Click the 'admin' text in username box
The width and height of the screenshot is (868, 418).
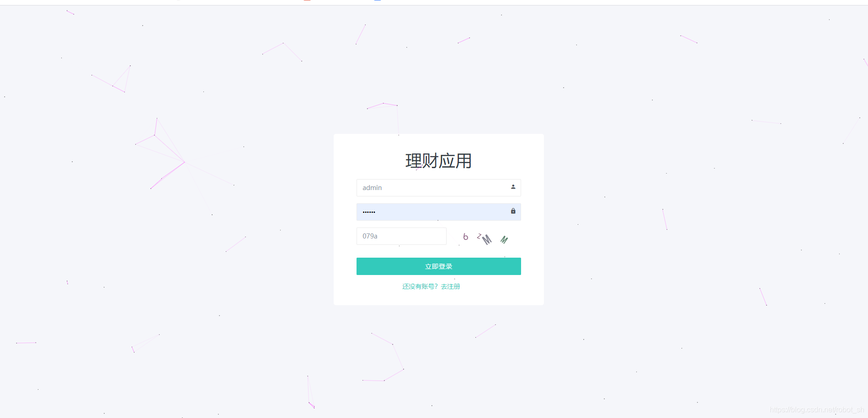pos(372,188)
